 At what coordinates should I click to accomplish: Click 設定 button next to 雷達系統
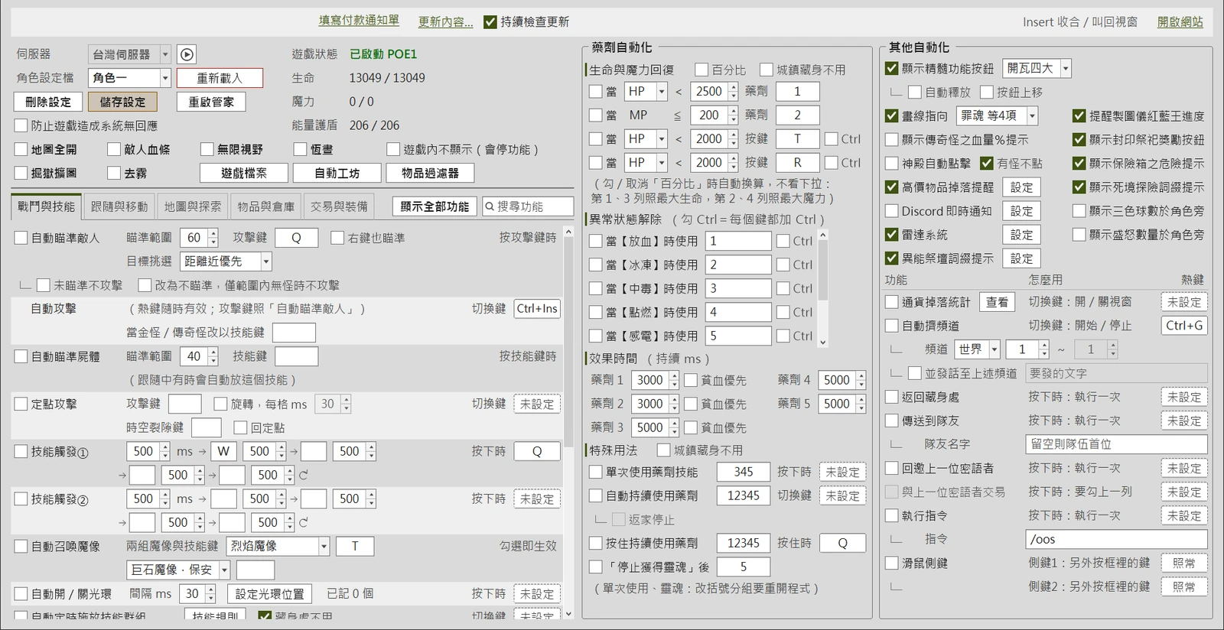pos(1021,235)
